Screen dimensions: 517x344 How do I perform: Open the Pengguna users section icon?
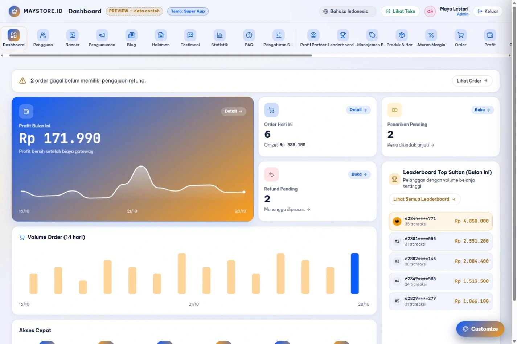point(43,35)
